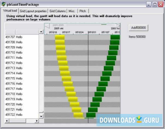Click the green bar in row 491707
Screen dimensions: 165x129
point(115,37)
